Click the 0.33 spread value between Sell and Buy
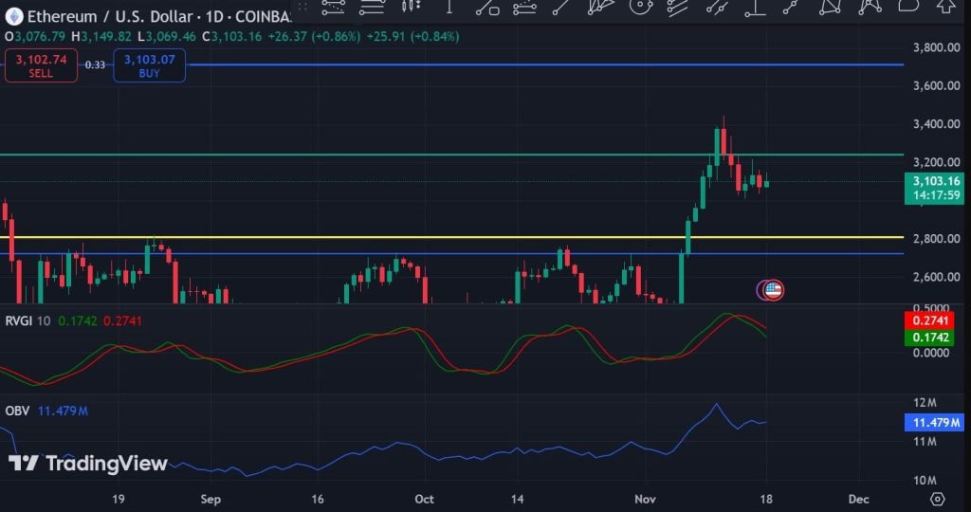 95,65
